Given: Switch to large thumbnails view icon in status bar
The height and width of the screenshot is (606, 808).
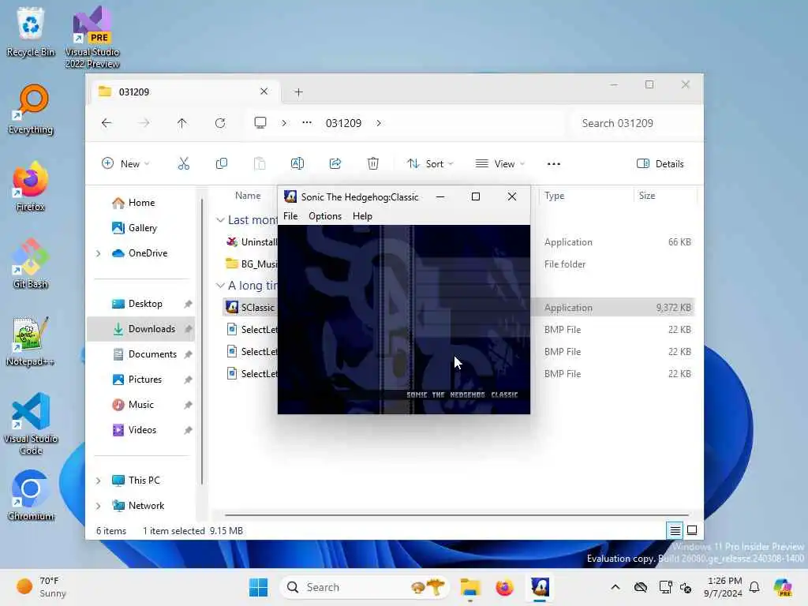Looking at the screenshot, I should [692, 530].
